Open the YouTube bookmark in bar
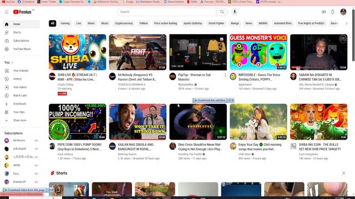Image resolution: width=355 pixels, height=199 pixels. click(8, 2)
